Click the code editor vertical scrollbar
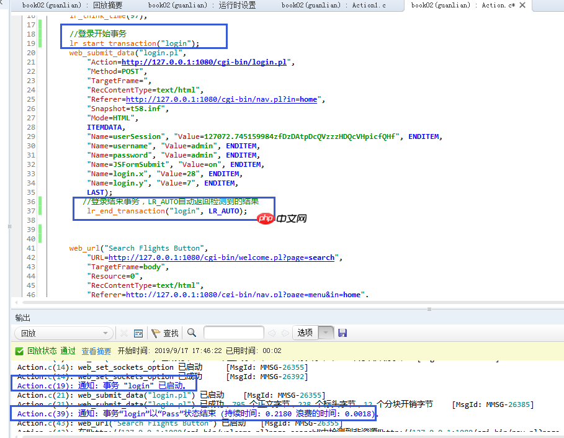 tap(560, 155)
